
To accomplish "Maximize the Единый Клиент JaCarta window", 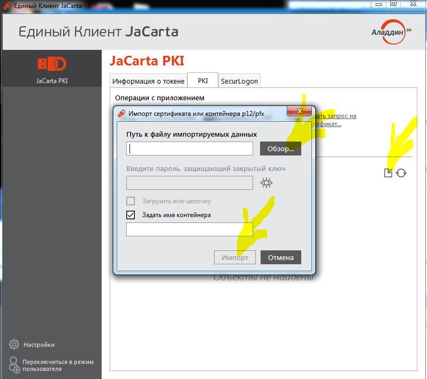I will [x=393, y=4].
